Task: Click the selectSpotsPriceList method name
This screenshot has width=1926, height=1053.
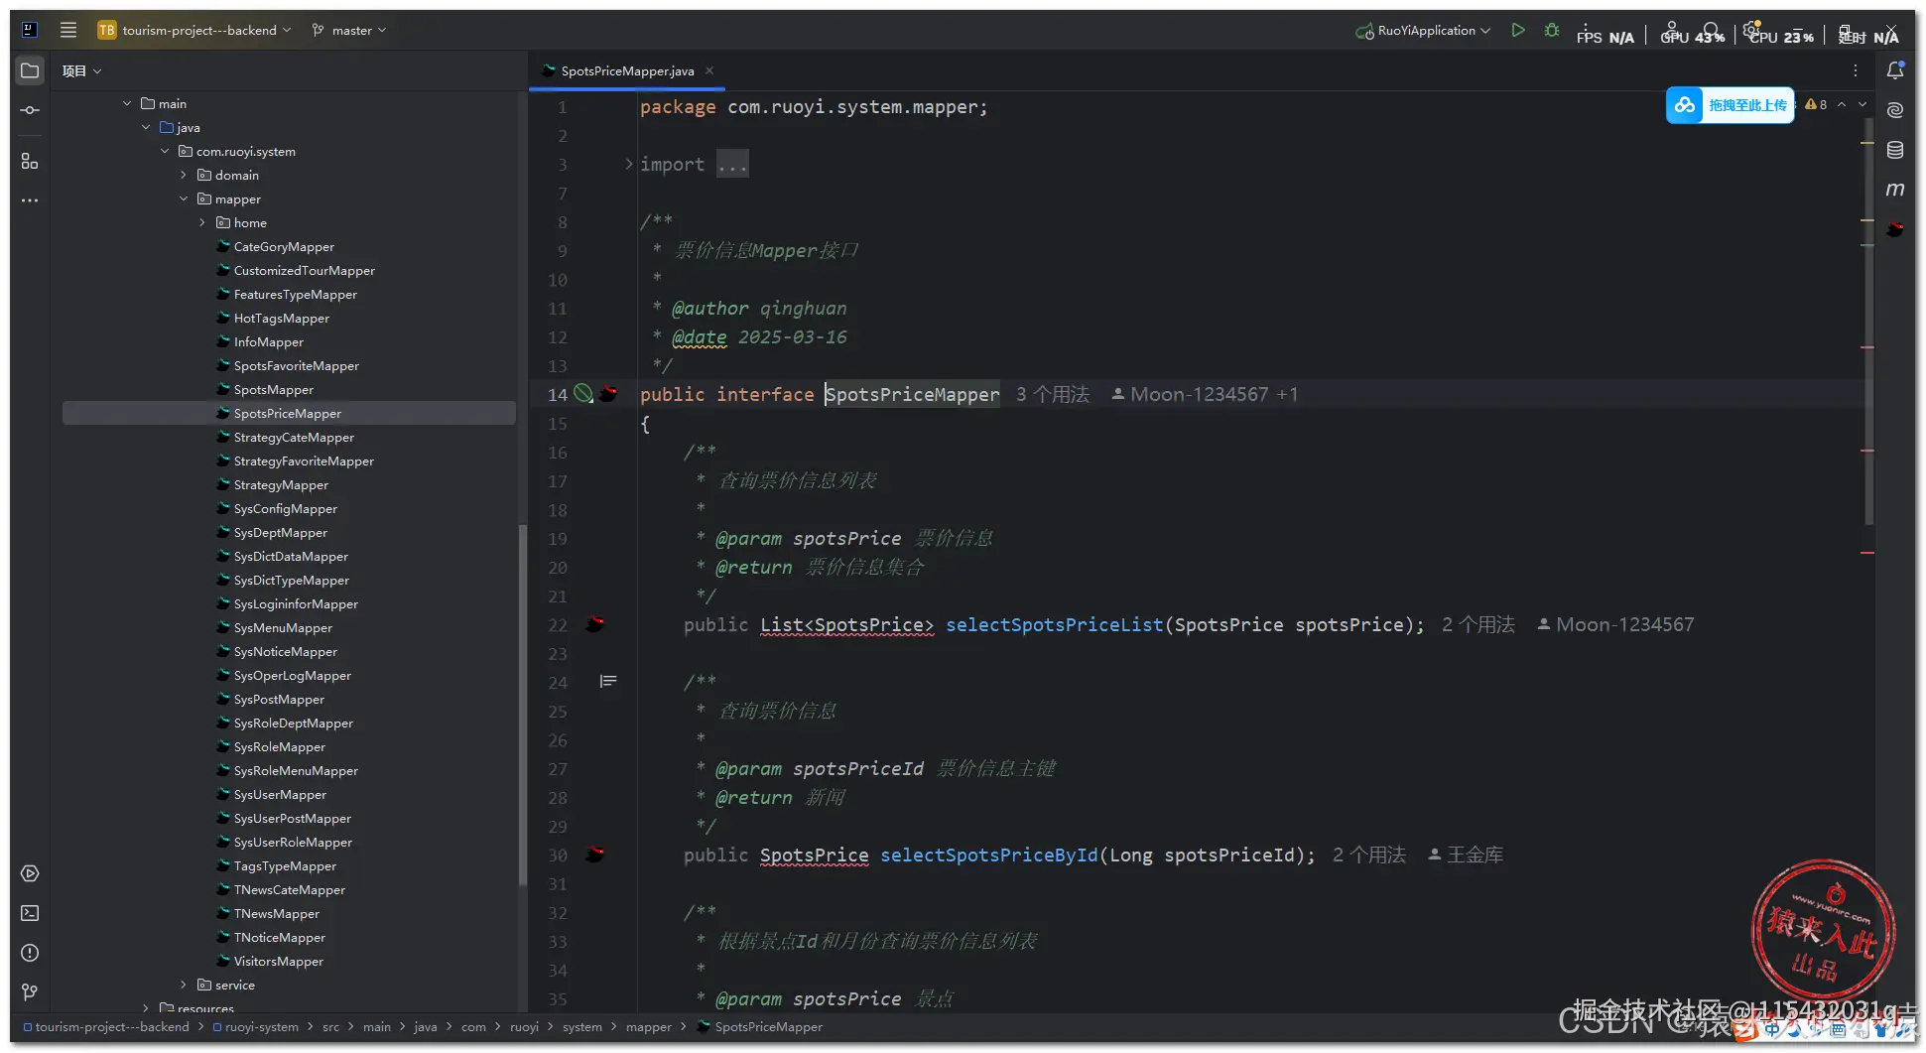Action: click(1054, 624)
